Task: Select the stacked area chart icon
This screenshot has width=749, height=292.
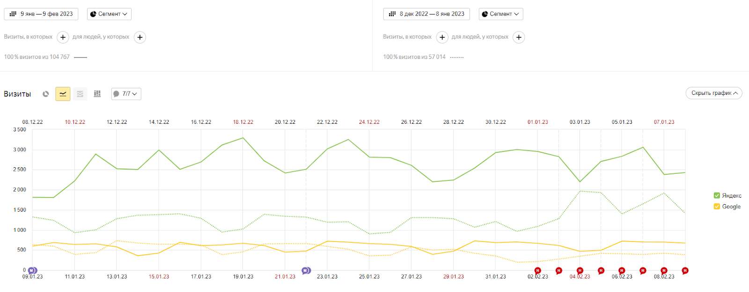Action: click(80, 94)
